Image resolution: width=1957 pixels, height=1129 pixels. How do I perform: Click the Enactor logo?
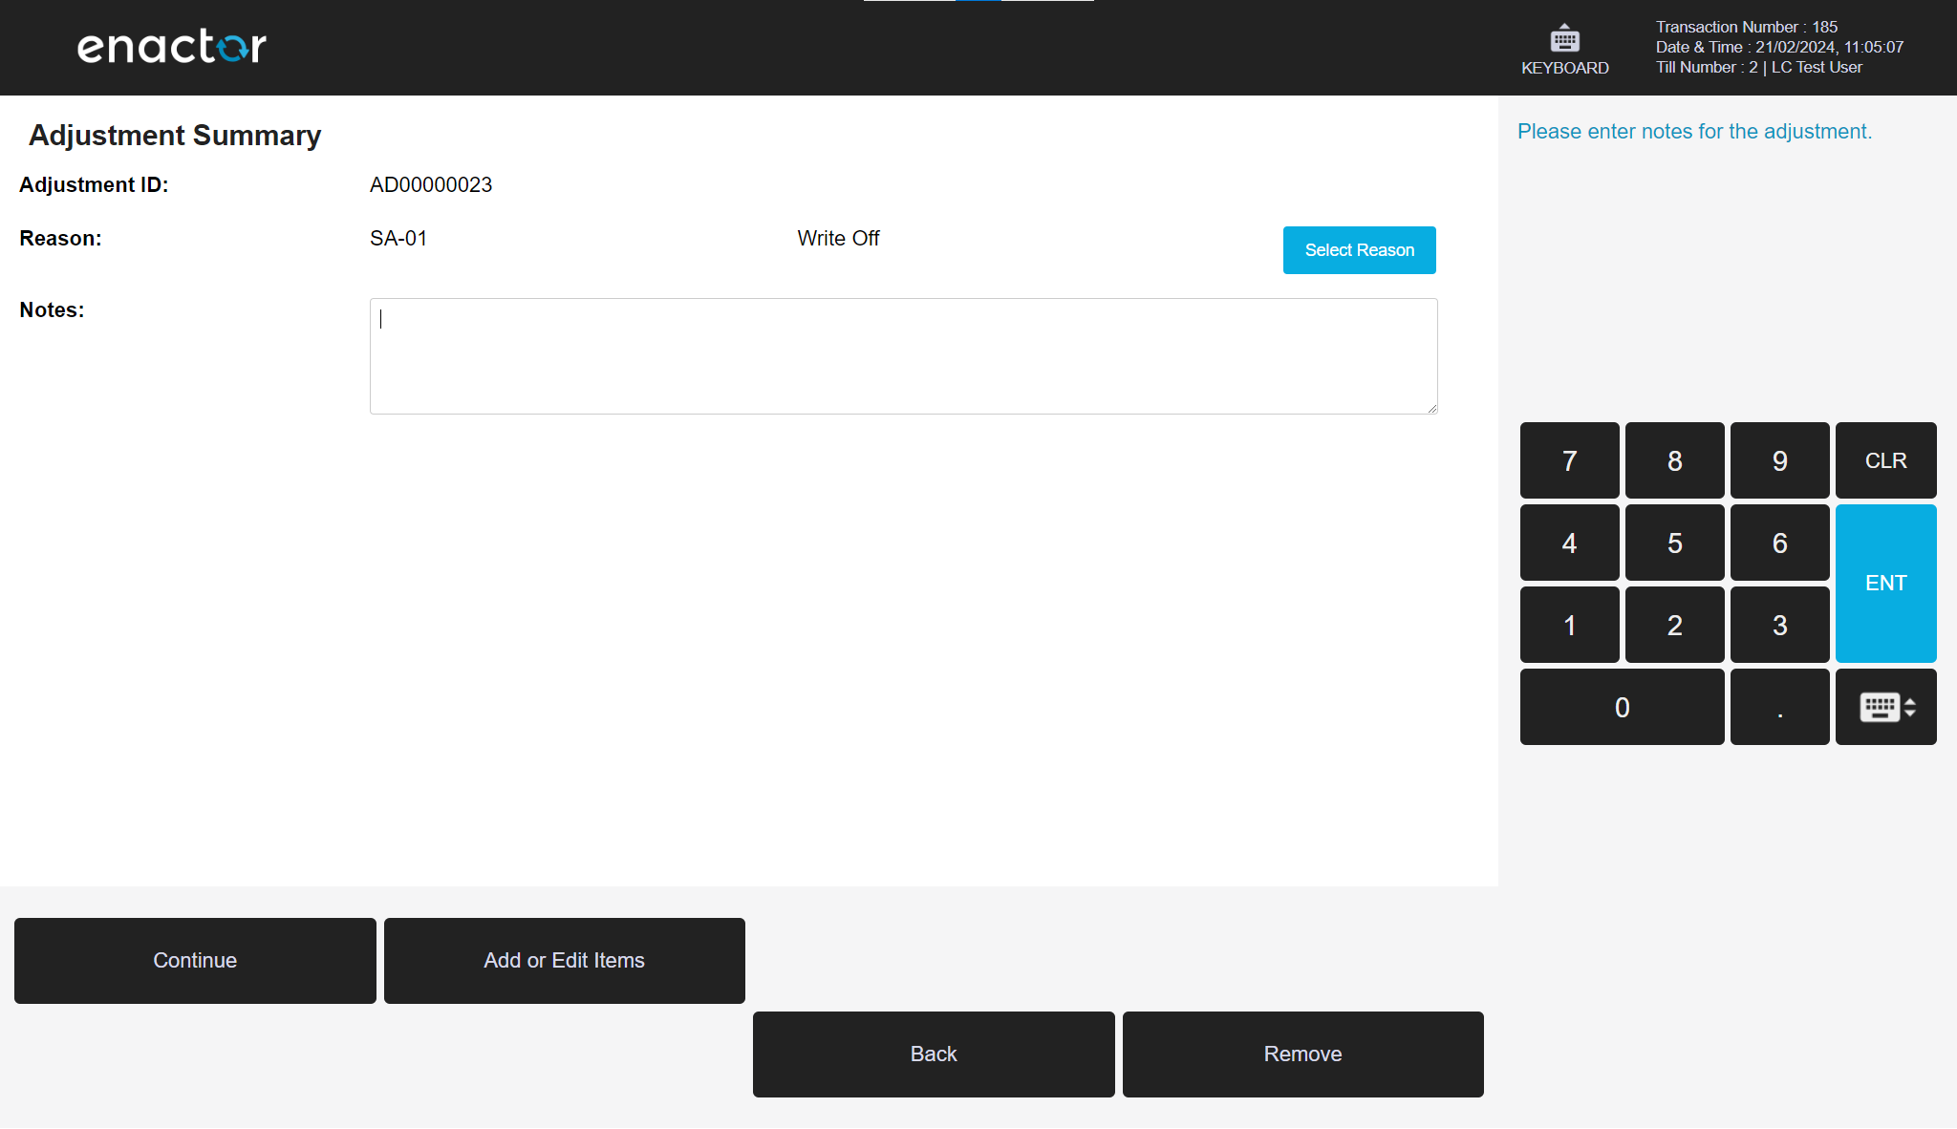pyautogui.click(x=172, y=47)
